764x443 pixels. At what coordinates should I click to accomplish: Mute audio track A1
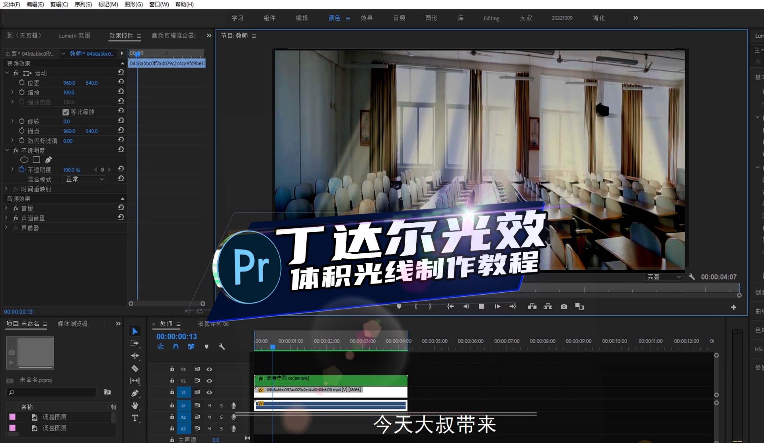click(209, 406)
